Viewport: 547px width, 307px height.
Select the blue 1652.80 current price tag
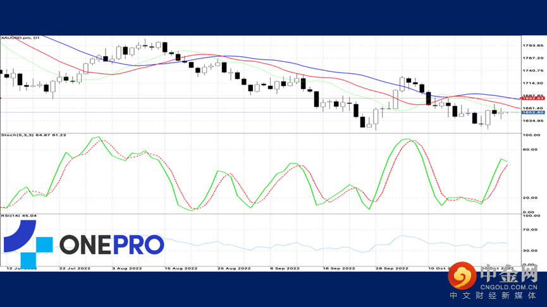click(x=533, y=112)
